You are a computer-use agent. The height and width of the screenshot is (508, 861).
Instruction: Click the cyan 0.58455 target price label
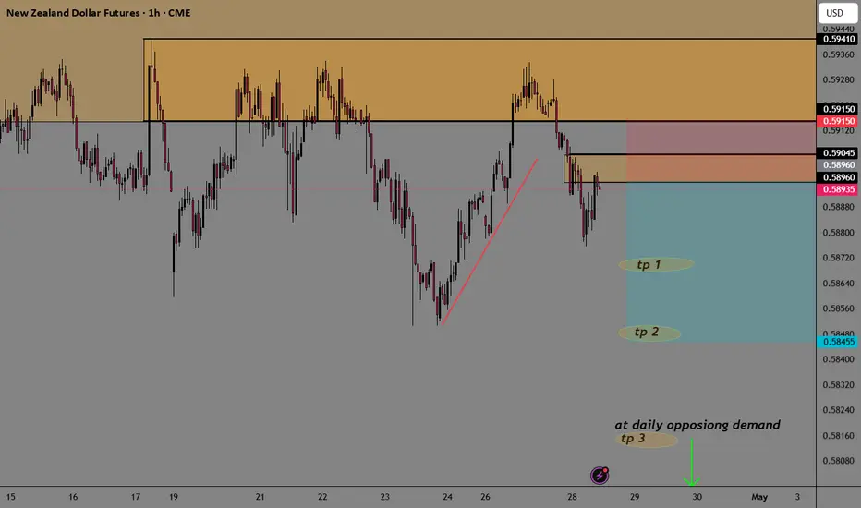click(839, 342)
